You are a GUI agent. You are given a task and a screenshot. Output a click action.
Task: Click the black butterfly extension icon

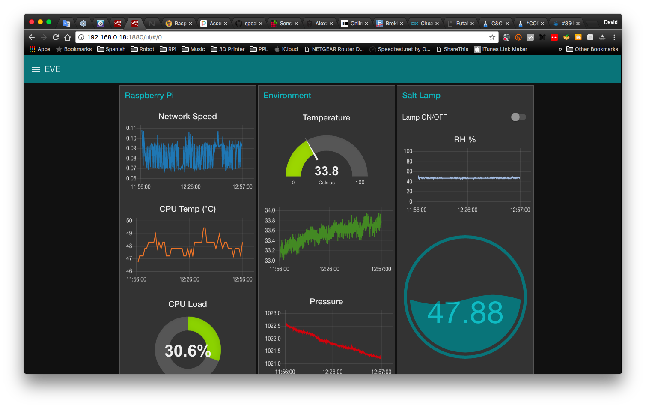[x=542, y=37]
